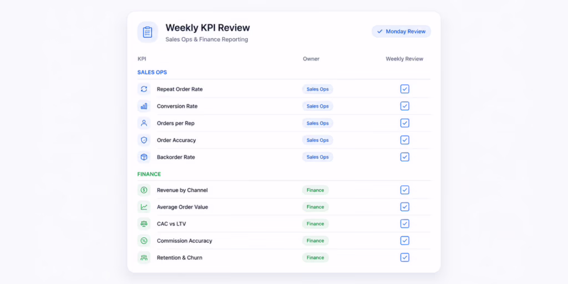Toggle the Conversion Rate review checkbox
This screenshot has height=284, width=568.
click(x=404, y=106)
